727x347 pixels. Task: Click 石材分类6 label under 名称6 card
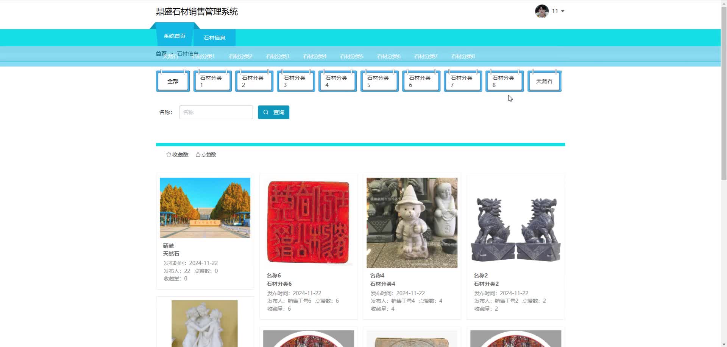(x=279, y=284)
